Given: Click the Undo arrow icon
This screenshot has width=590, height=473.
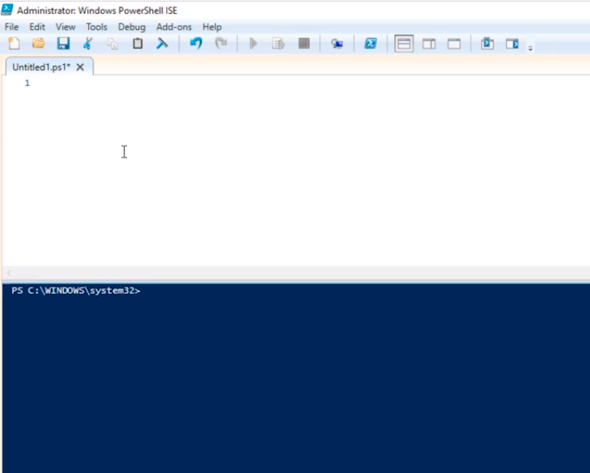Looking at the screenshot, I should pyautogui.click(x=195, y=44).
